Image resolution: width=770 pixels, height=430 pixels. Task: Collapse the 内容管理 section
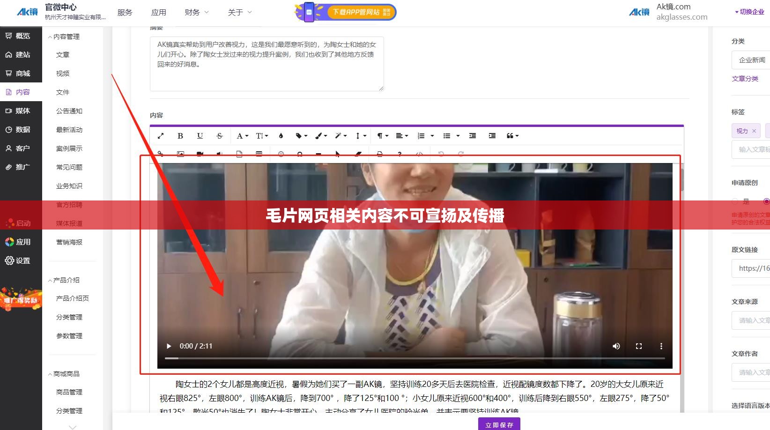[x=64, y=37]
